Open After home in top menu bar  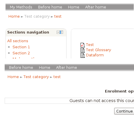[96, 7]
